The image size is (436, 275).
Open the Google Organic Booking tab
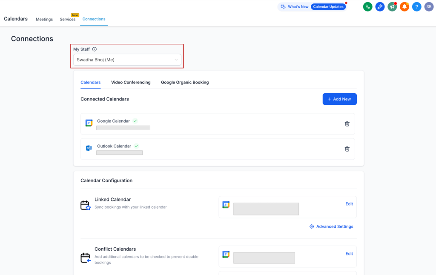[x=185, y=82]
